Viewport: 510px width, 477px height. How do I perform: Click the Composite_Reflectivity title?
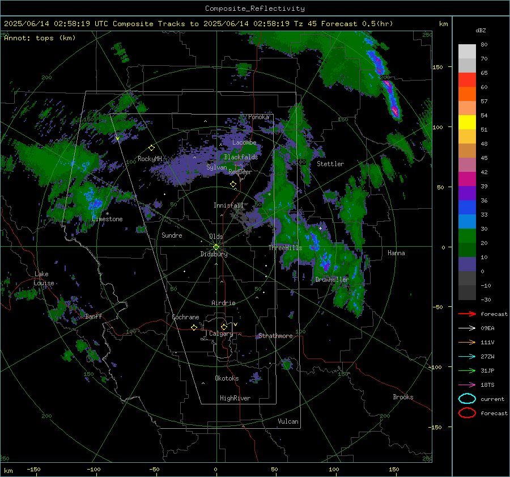[254, 9]
